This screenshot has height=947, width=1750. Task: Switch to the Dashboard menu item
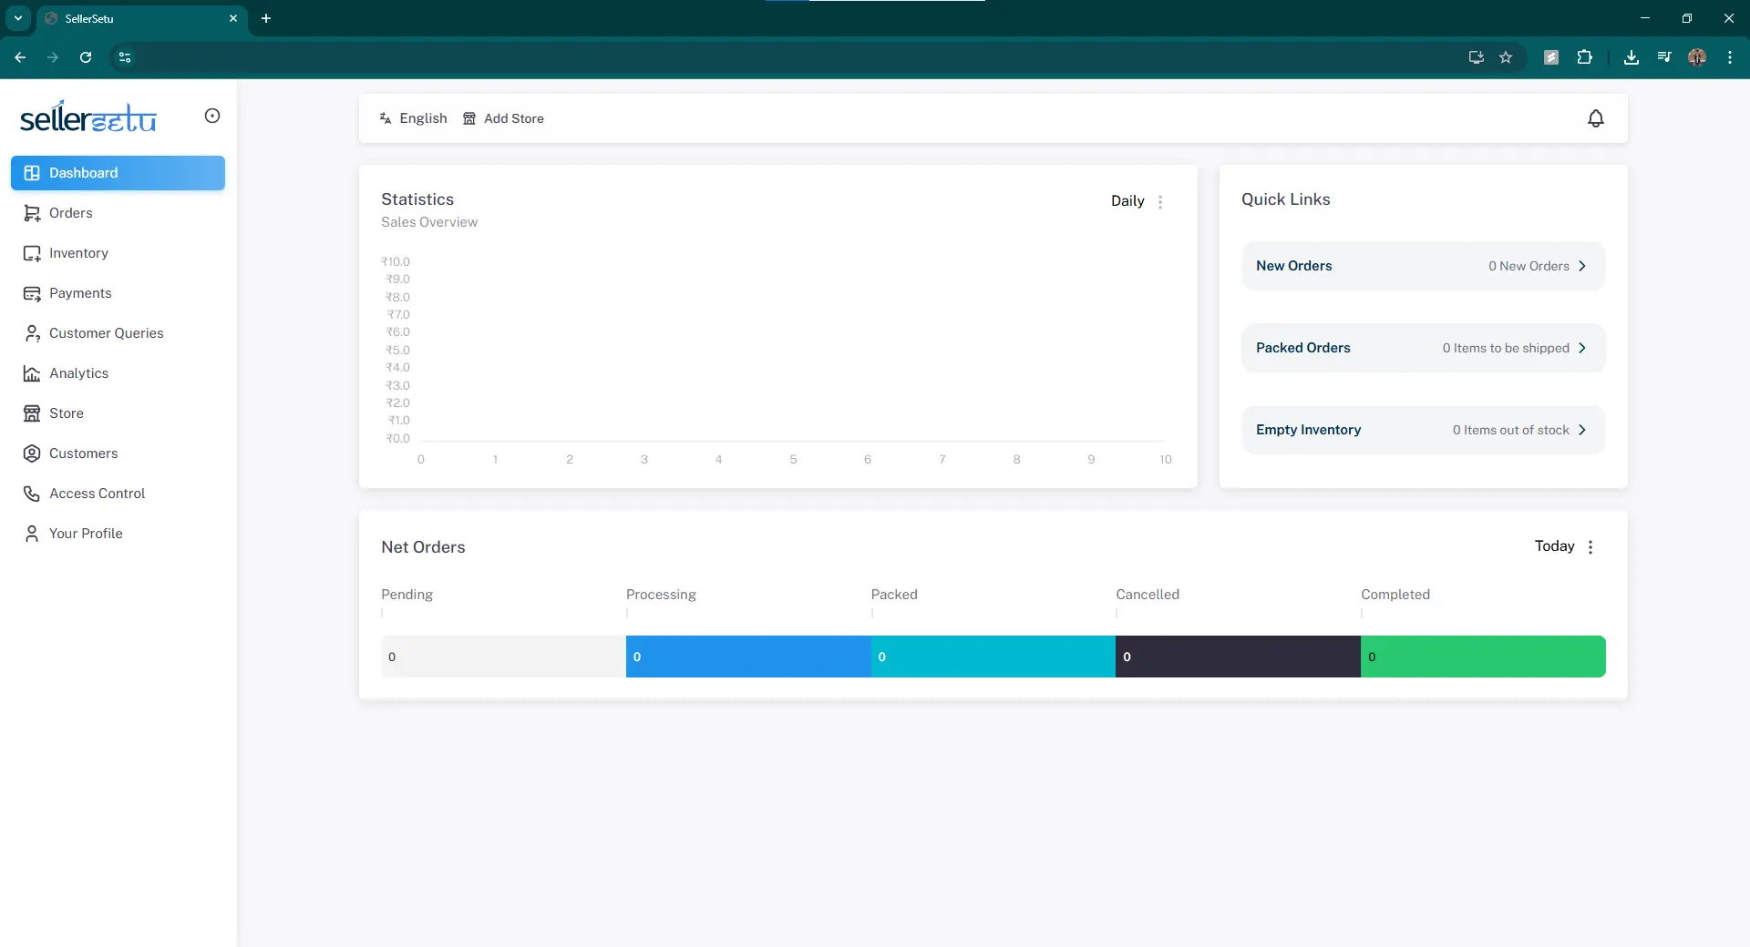tap(83, 172)
